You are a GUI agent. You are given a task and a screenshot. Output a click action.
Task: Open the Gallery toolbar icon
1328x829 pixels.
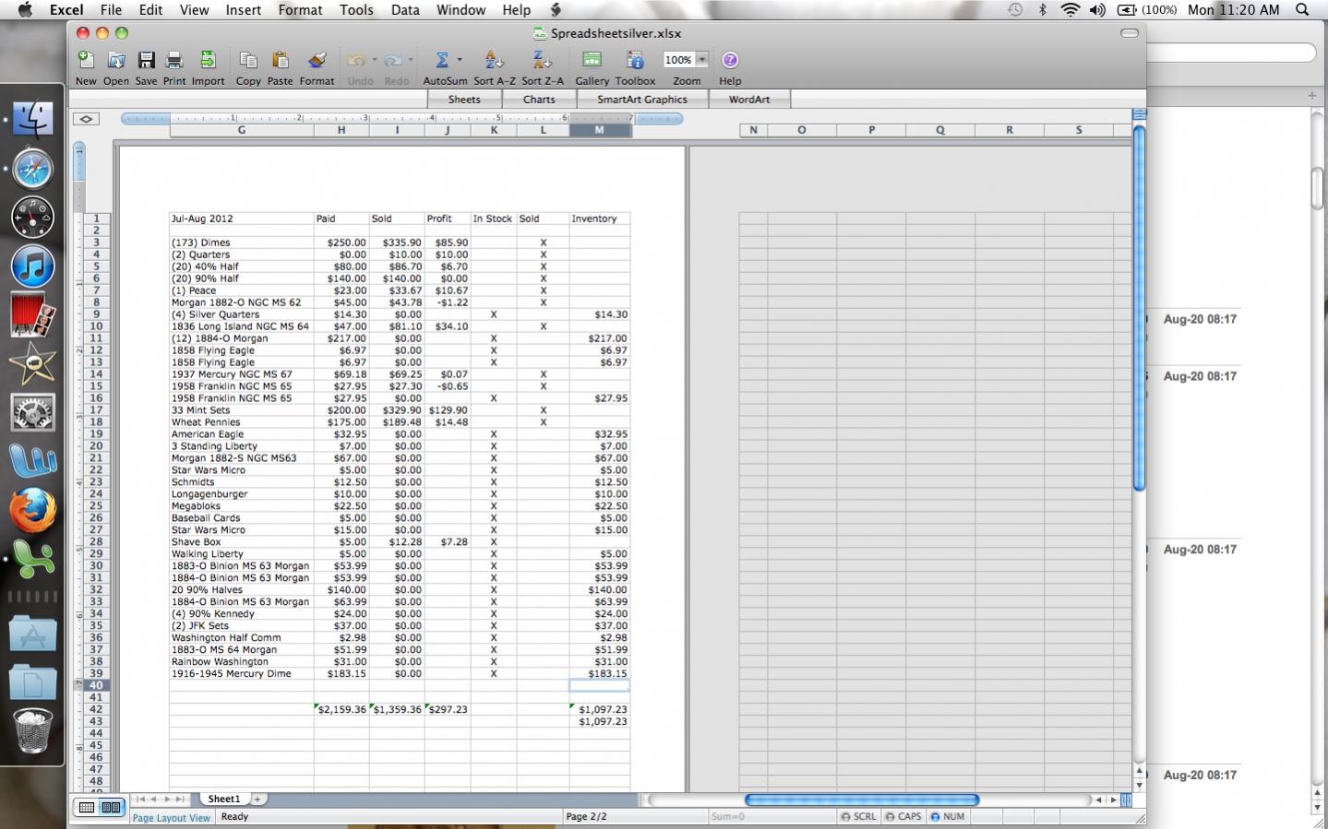pos(592,61)
